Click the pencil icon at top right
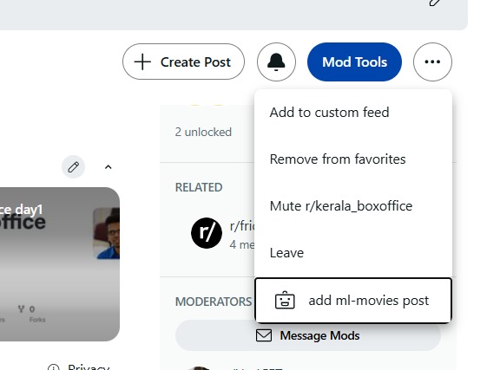500x370 pixels. click(x=435, y=3)
